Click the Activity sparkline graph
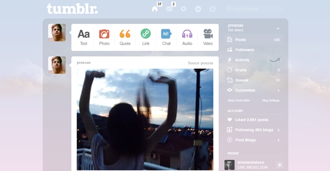Viewport: 330px width, 171px height. click(x=275, y=60)
